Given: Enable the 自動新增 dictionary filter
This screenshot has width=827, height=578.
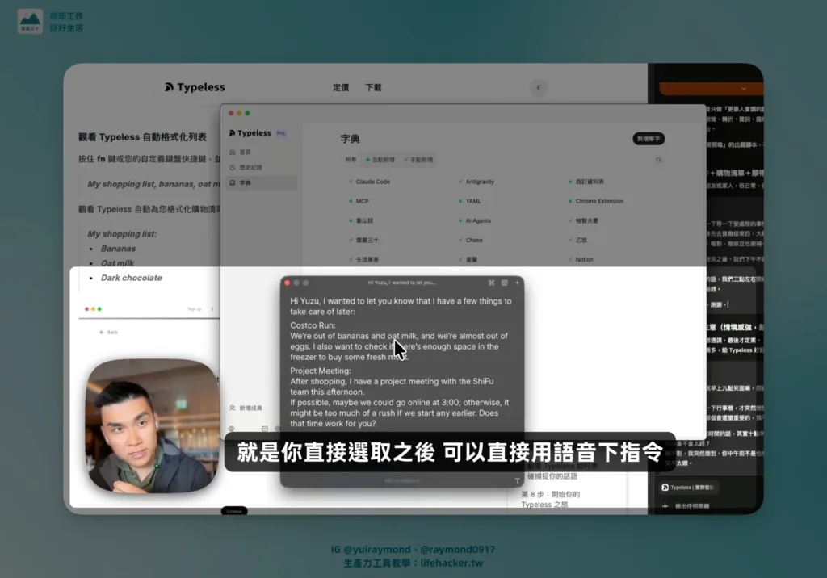Looking at the screenshot, I should pyautogui.click(x=379, y=160).
